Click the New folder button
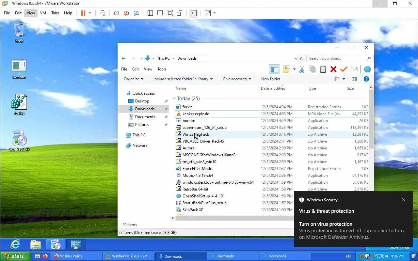The width and height of the screenshot is (418, 261). 270,79
